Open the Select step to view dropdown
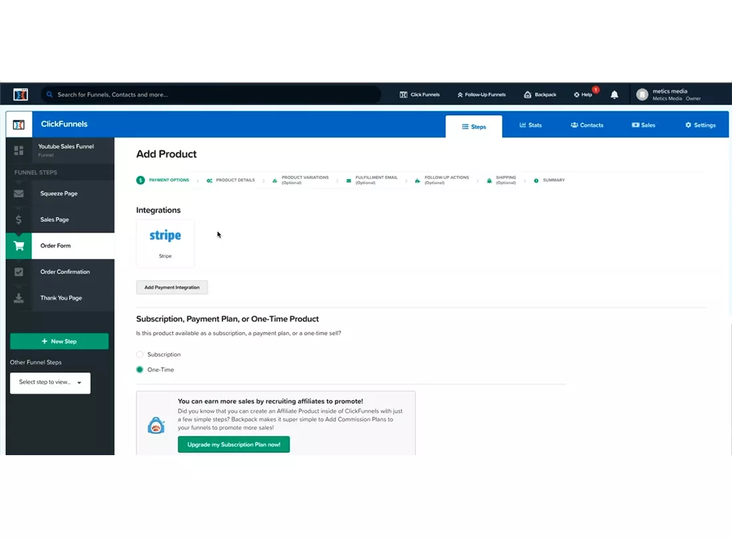This screenshot has width=732, height=539. coord(50,382)
